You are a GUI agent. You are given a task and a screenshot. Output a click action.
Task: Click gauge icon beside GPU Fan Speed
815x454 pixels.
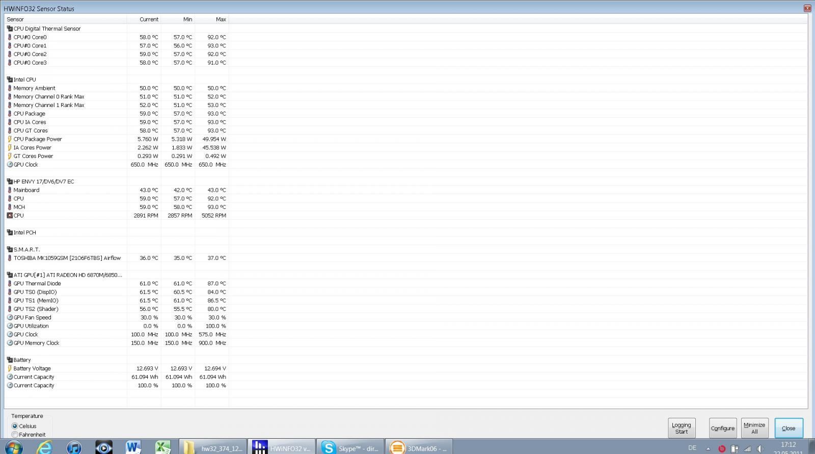[x=10, y=317]
